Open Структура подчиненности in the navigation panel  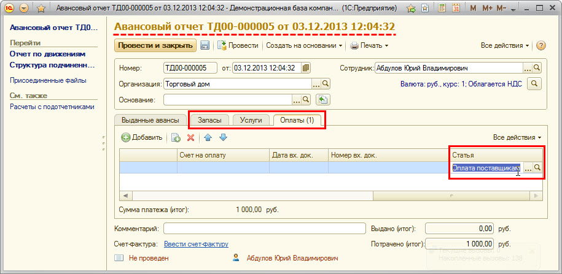(x=52, y=66)
